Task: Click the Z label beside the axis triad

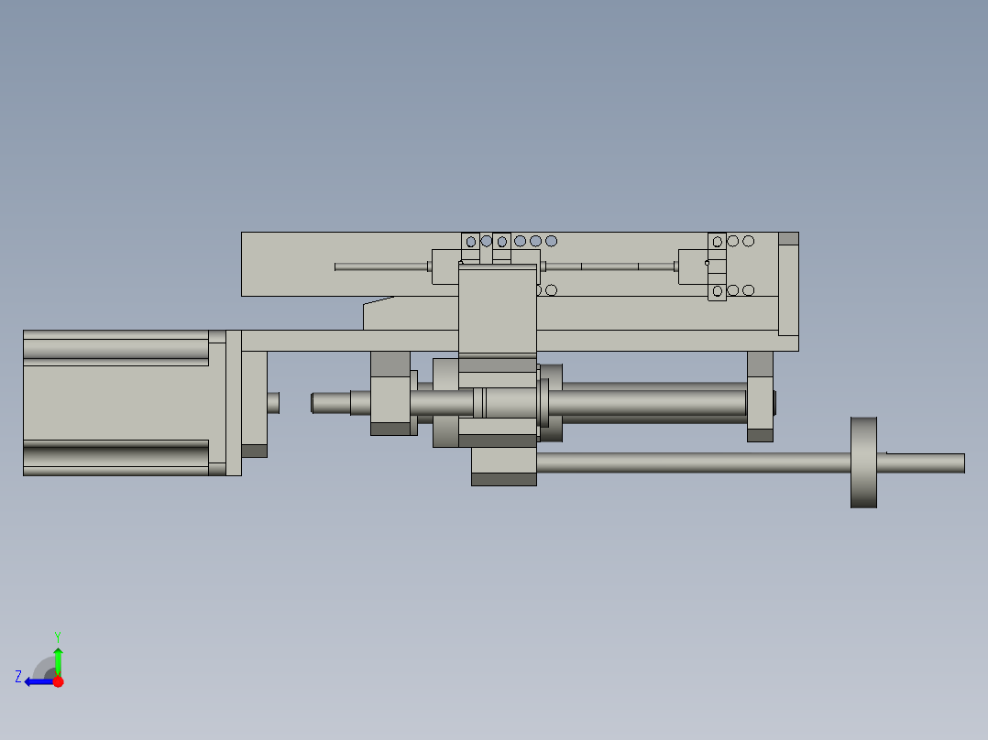Action: [18, 677]
